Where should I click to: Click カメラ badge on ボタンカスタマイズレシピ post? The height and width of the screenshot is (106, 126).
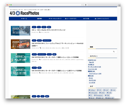[x=44, y=27]
